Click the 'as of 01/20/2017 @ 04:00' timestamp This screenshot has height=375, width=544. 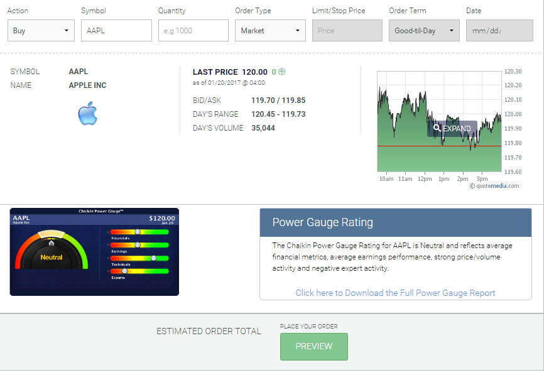coord(229,82)
